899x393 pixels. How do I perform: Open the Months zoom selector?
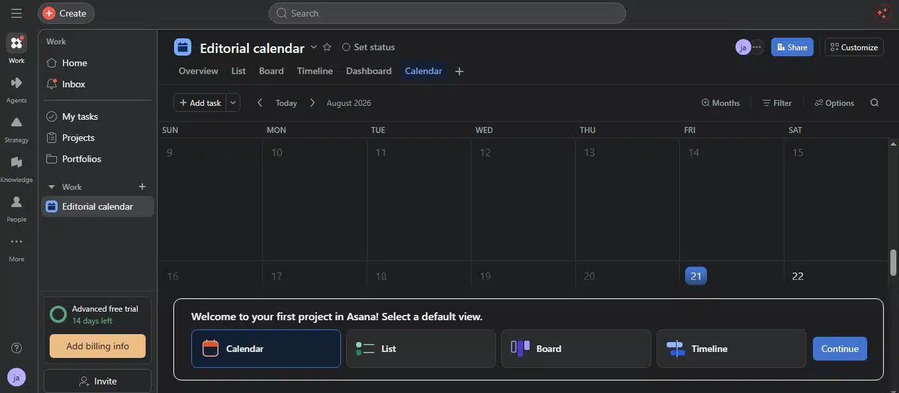(721, 103)
